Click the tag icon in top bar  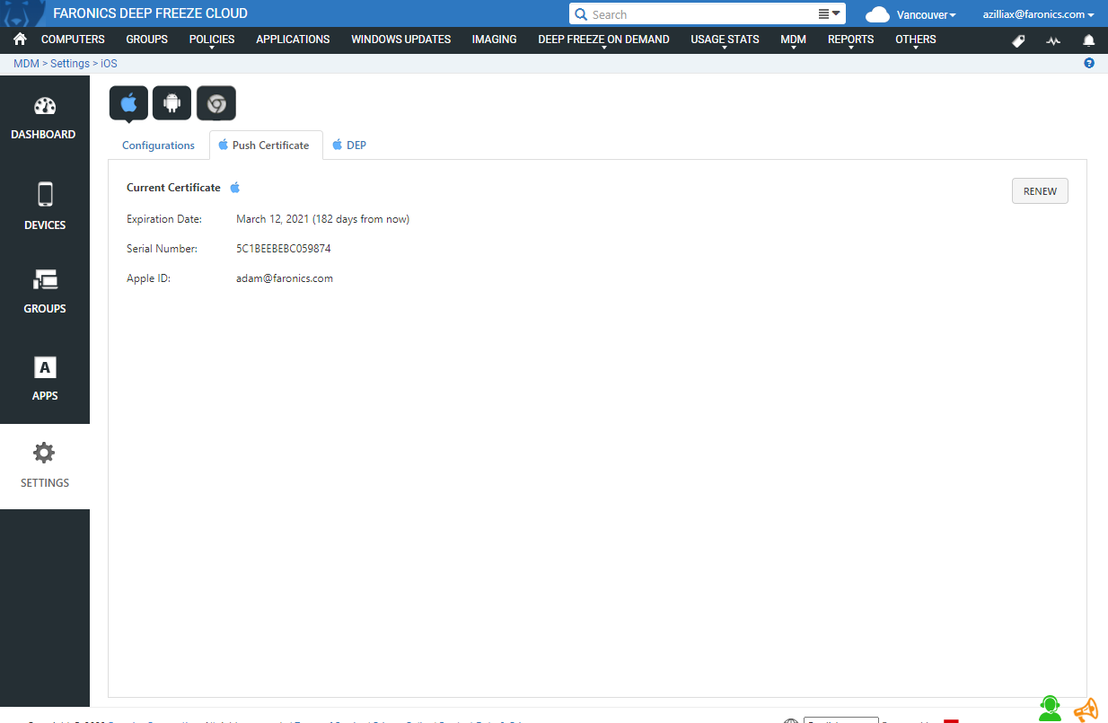tap(1018, 40)
